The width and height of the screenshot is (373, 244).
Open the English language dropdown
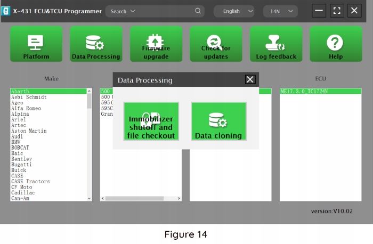click(234, 11)
